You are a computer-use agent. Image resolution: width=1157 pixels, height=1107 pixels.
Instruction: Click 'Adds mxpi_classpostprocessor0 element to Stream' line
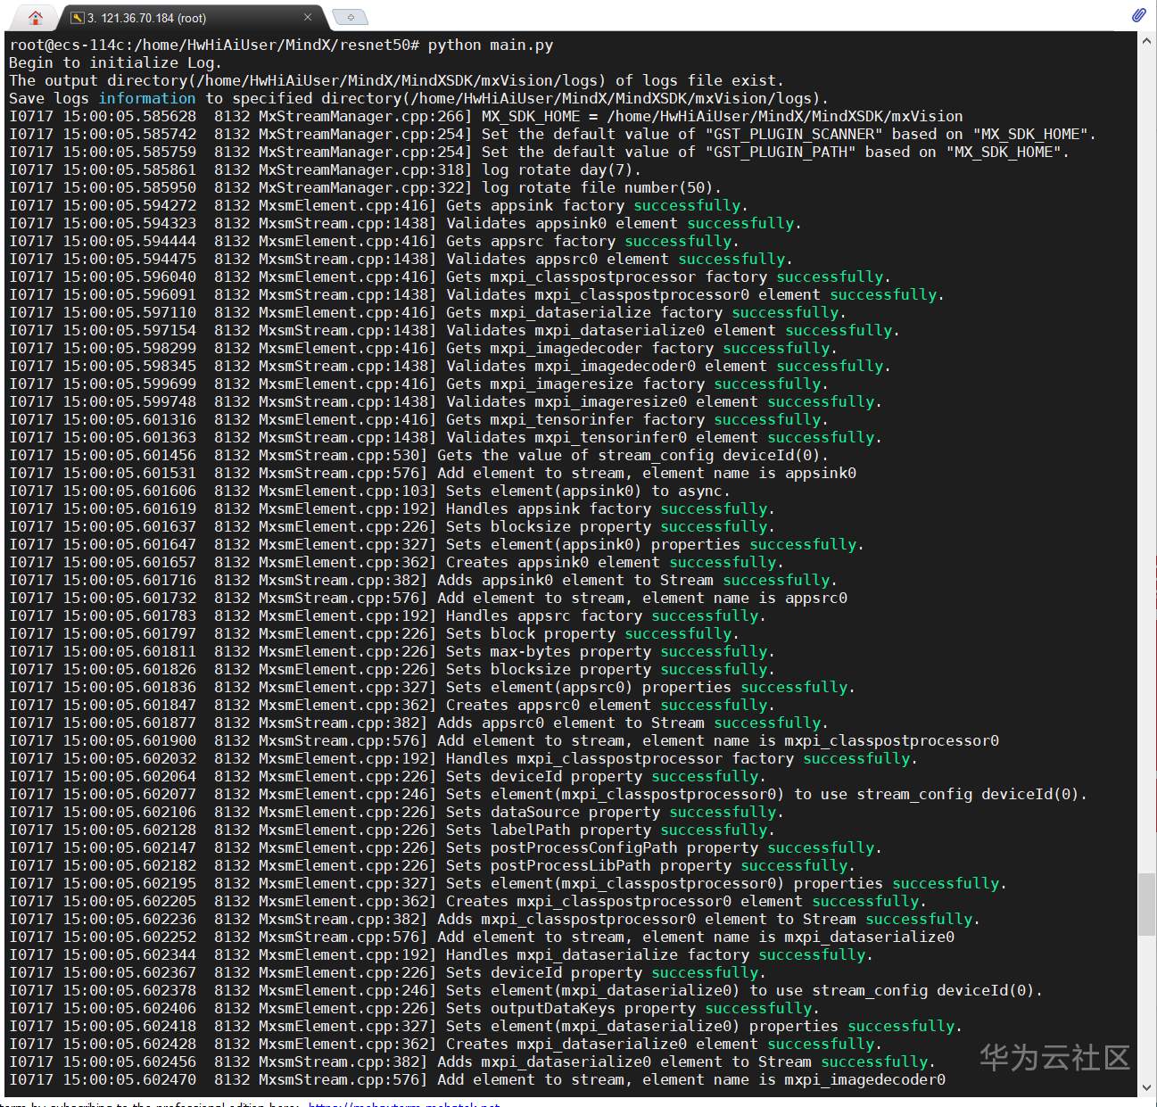[x=495, y=919]
